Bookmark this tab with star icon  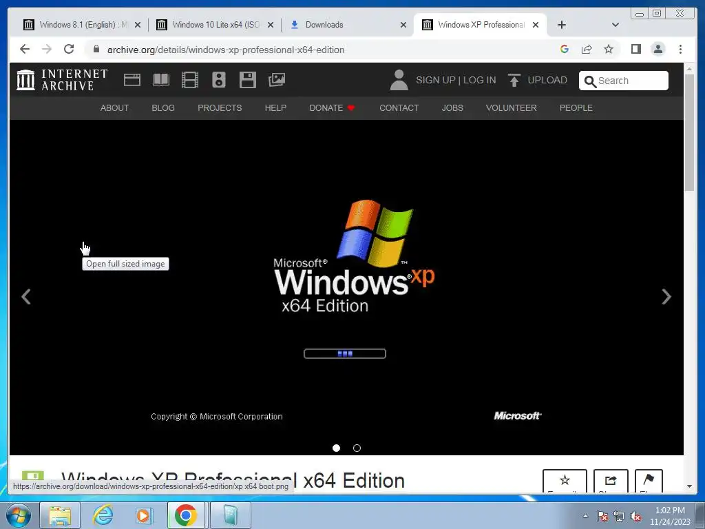tap(609, 49)
